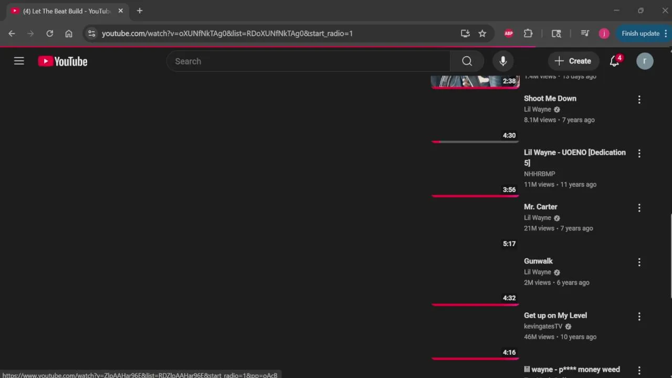Click 8.1M views • 7 years ago text
The image size is (672, 378).
pos(559,120)
